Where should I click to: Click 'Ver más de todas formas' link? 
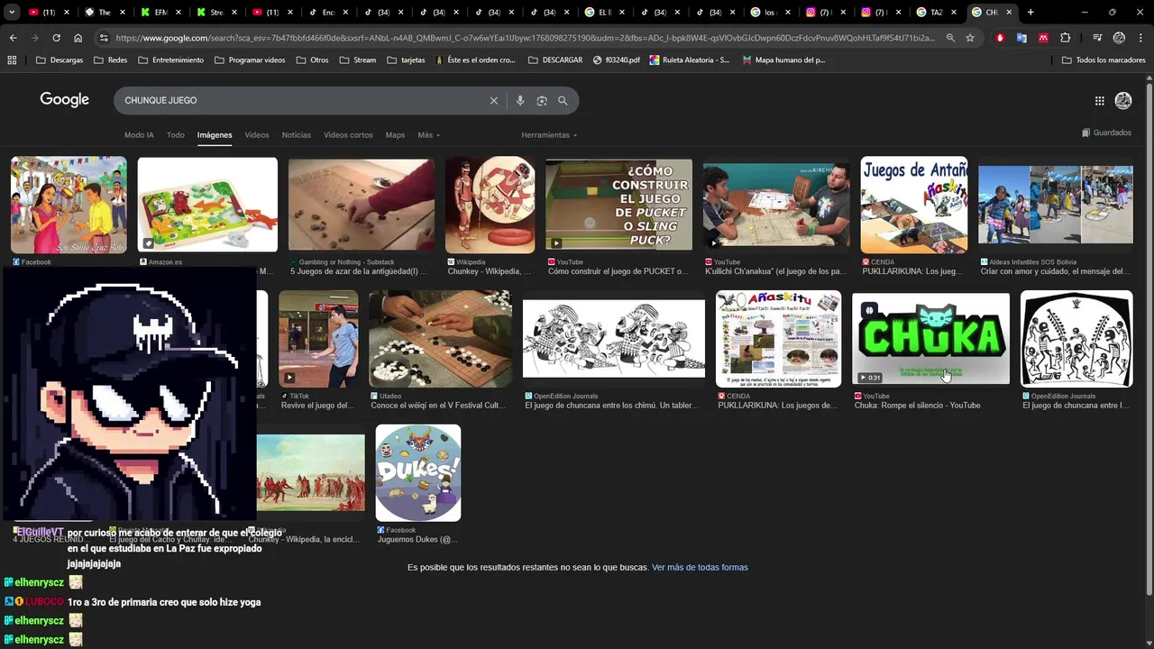(700, 567)
